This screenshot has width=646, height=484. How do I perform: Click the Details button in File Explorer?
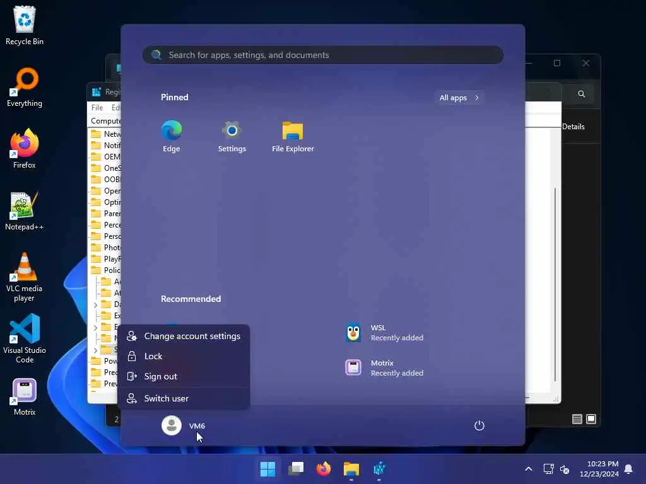[573, 127]
